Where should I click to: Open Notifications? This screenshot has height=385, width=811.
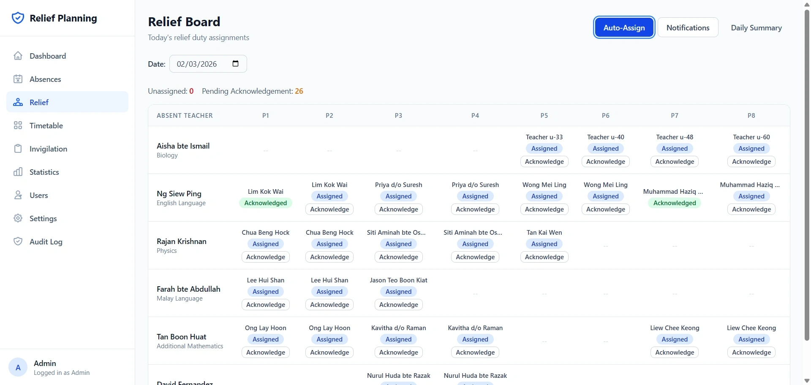[688, 27]
